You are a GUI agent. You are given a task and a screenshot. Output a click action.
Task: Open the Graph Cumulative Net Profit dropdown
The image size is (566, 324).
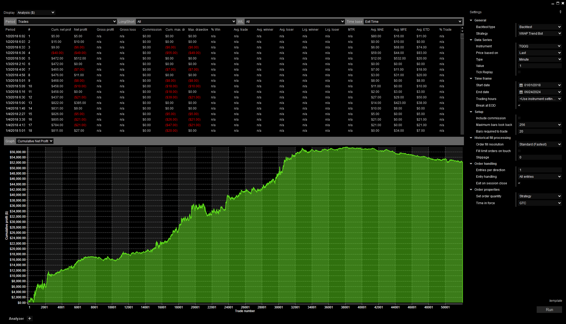35,141
